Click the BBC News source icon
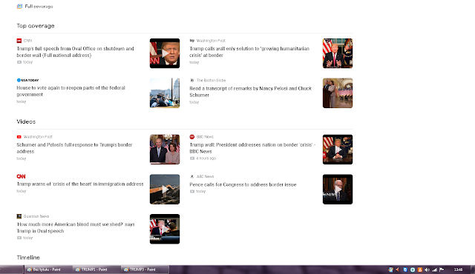This screenshot has width=475, height=274. pyautogui.click(x=191, y=137)
